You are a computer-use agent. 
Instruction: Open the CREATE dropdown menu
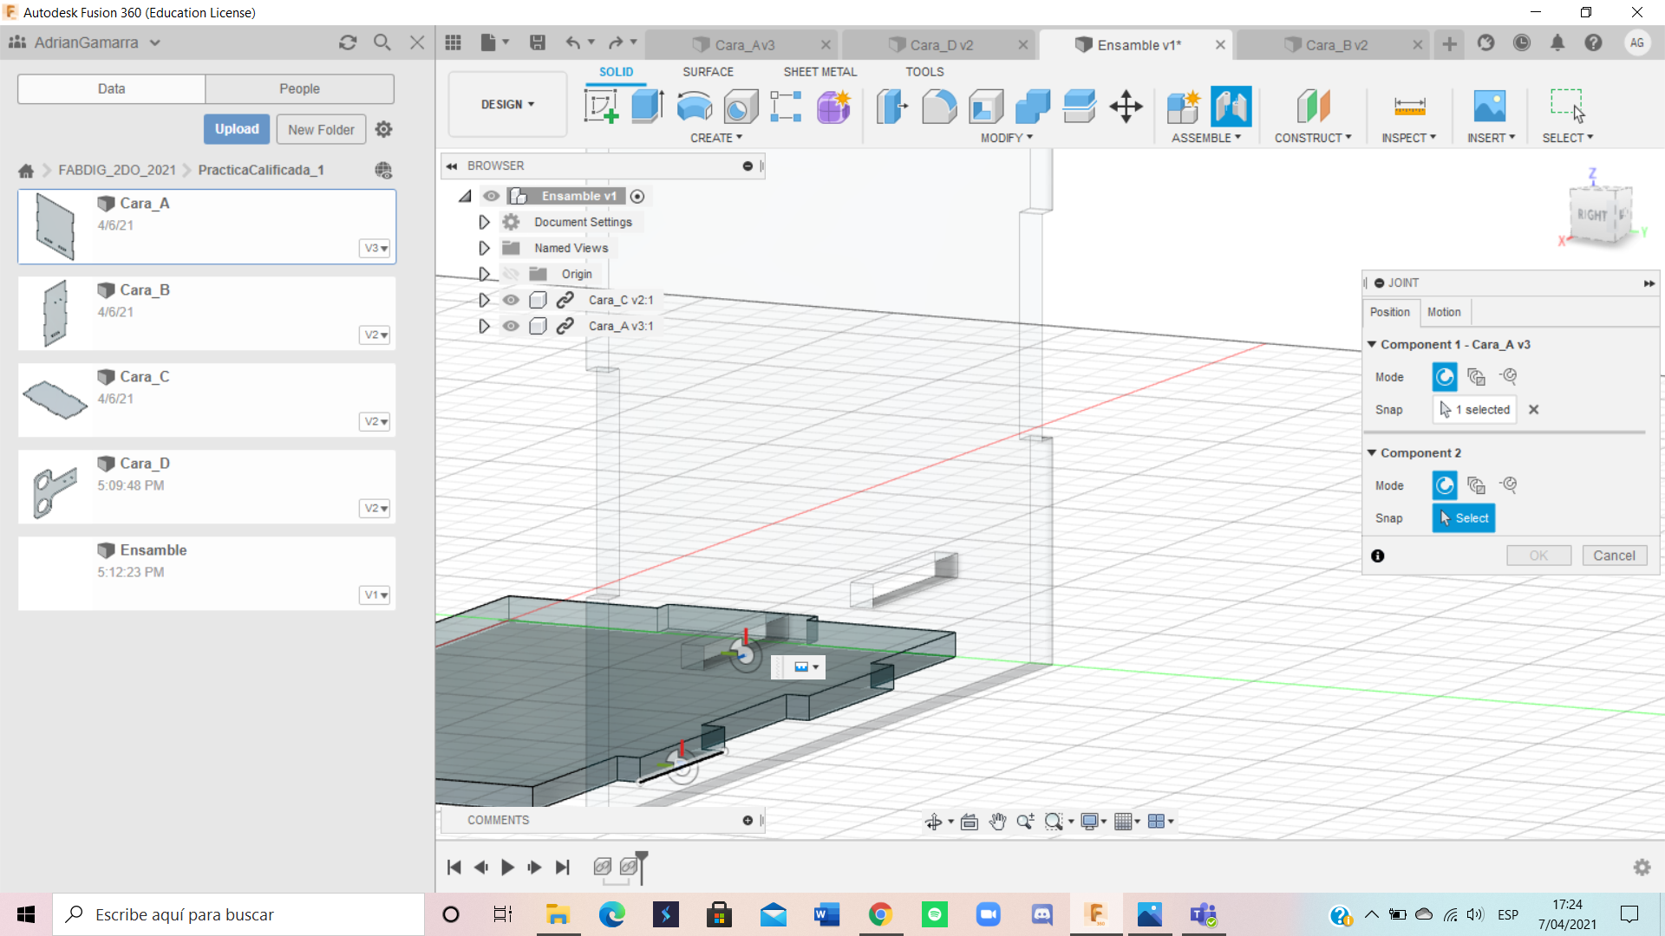[716, 138]
